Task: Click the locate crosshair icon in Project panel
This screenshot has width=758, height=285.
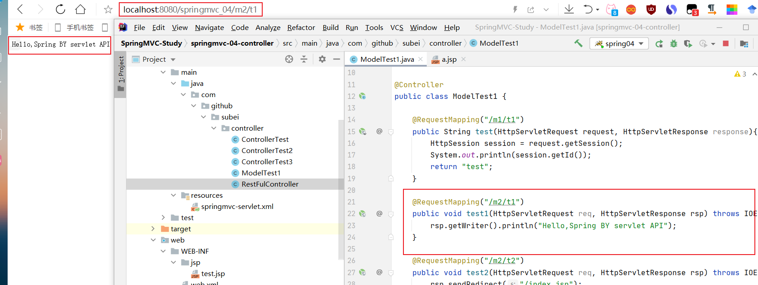Action: 289,59
